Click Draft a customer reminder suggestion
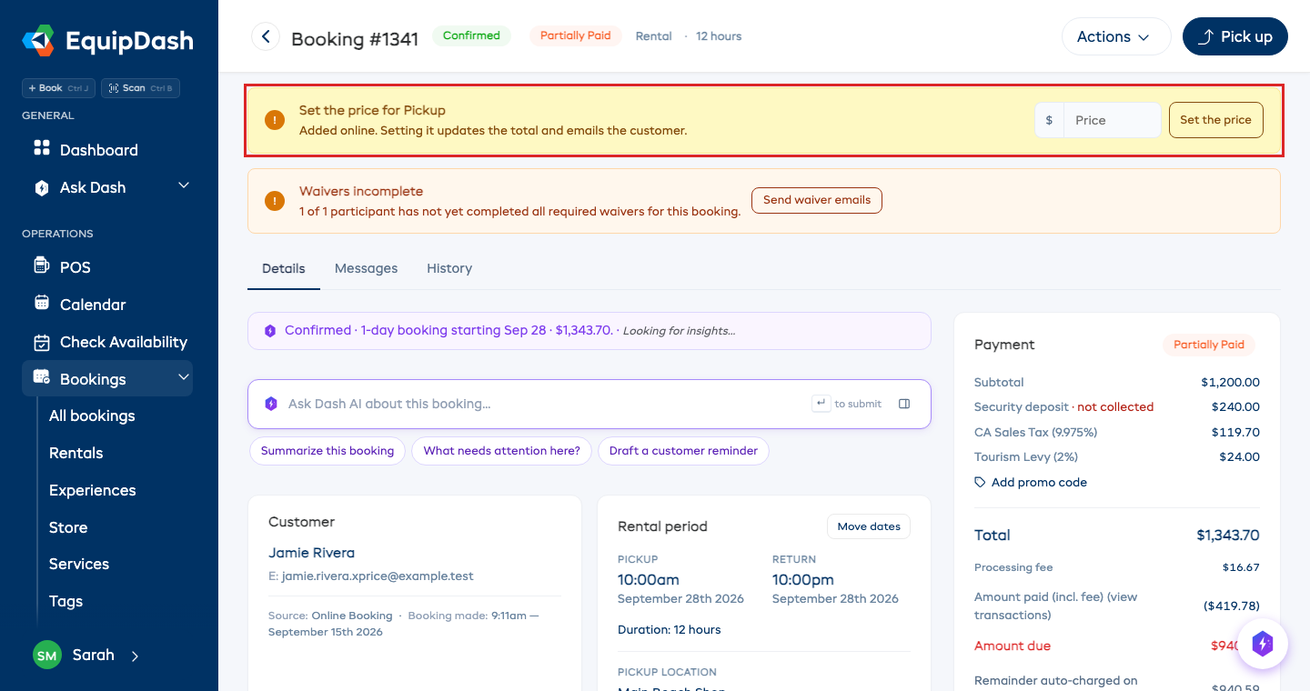 click(683, 451)
